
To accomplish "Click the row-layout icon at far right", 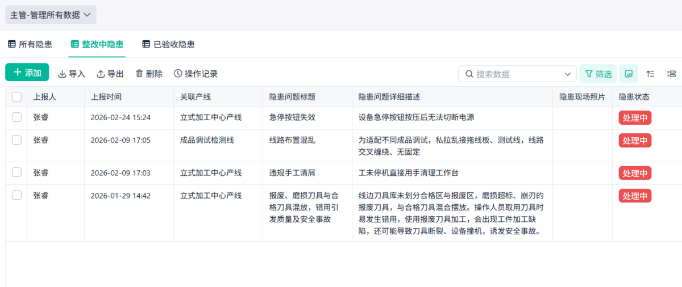I will [x=671, y=74].
